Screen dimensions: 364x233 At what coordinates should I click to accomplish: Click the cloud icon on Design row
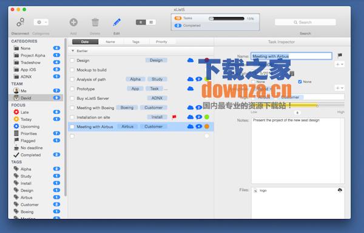[190, 61]
